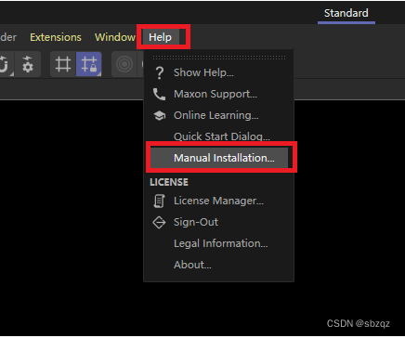Open the Extensions menu
405x338 pixels.
(56, 37)
